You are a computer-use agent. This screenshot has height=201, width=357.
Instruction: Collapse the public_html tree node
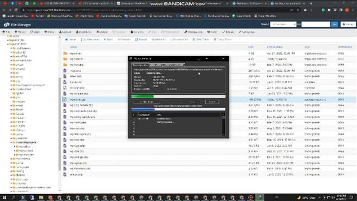point(8,44)
